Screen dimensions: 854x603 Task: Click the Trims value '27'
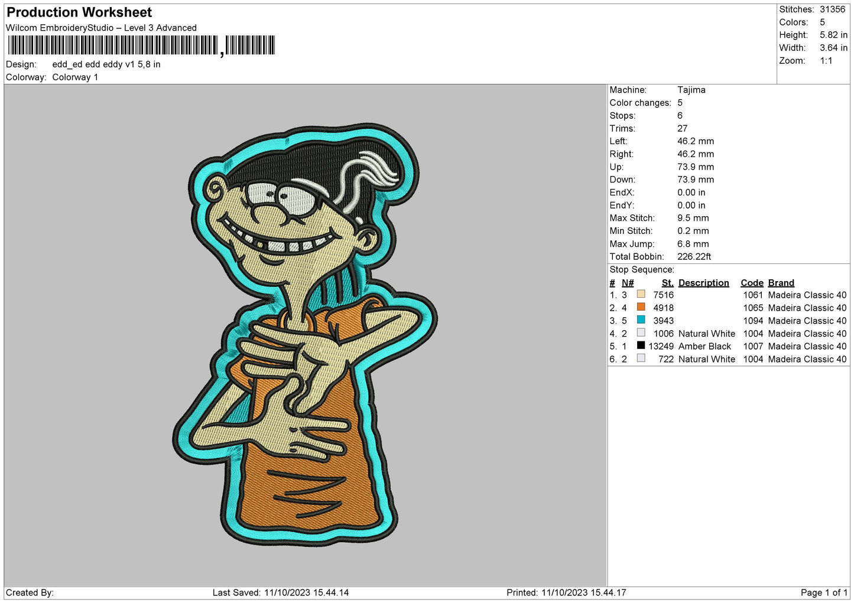682,128
